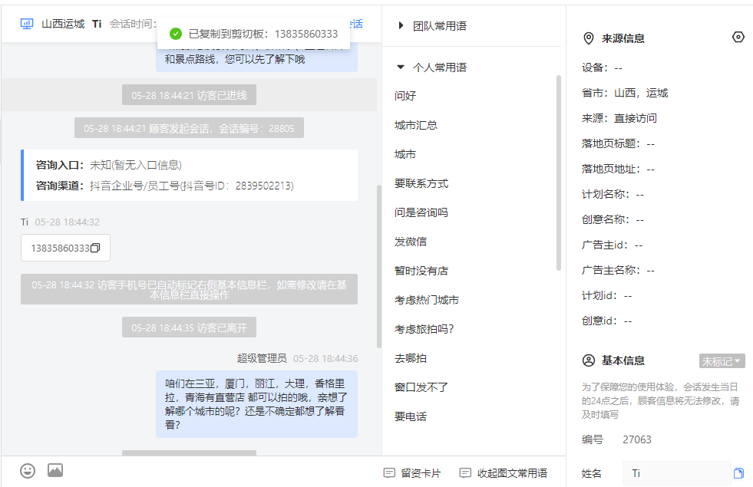Click the 落地页标题 entry
This screenshot has width=753, height=487.
click(618, 143)
